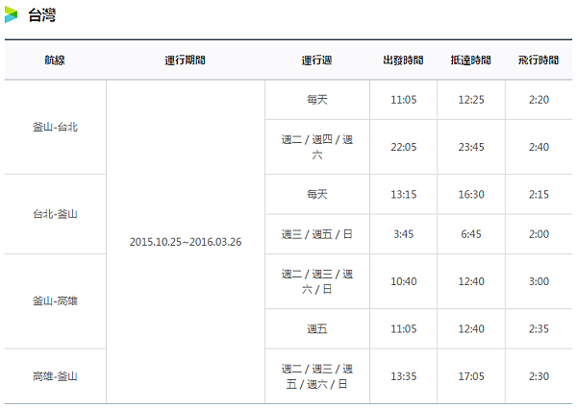Click the 3:00 flight duration cell
Viewport: 577px width, 408px height.
[538, 281]
